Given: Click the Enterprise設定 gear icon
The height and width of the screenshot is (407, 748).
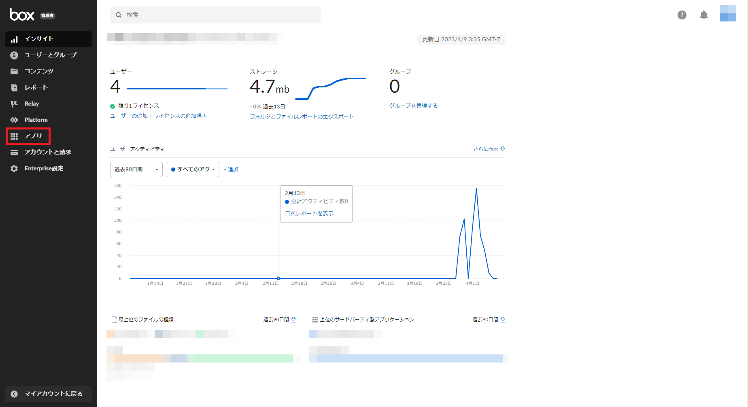Looking at the screenshot, I should [x=14, y=169].
